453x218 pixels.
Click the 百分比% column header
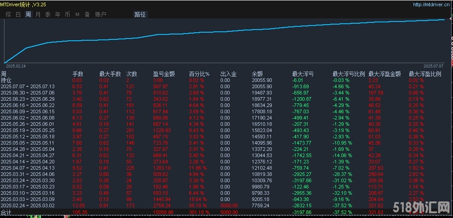click(199, 74)
